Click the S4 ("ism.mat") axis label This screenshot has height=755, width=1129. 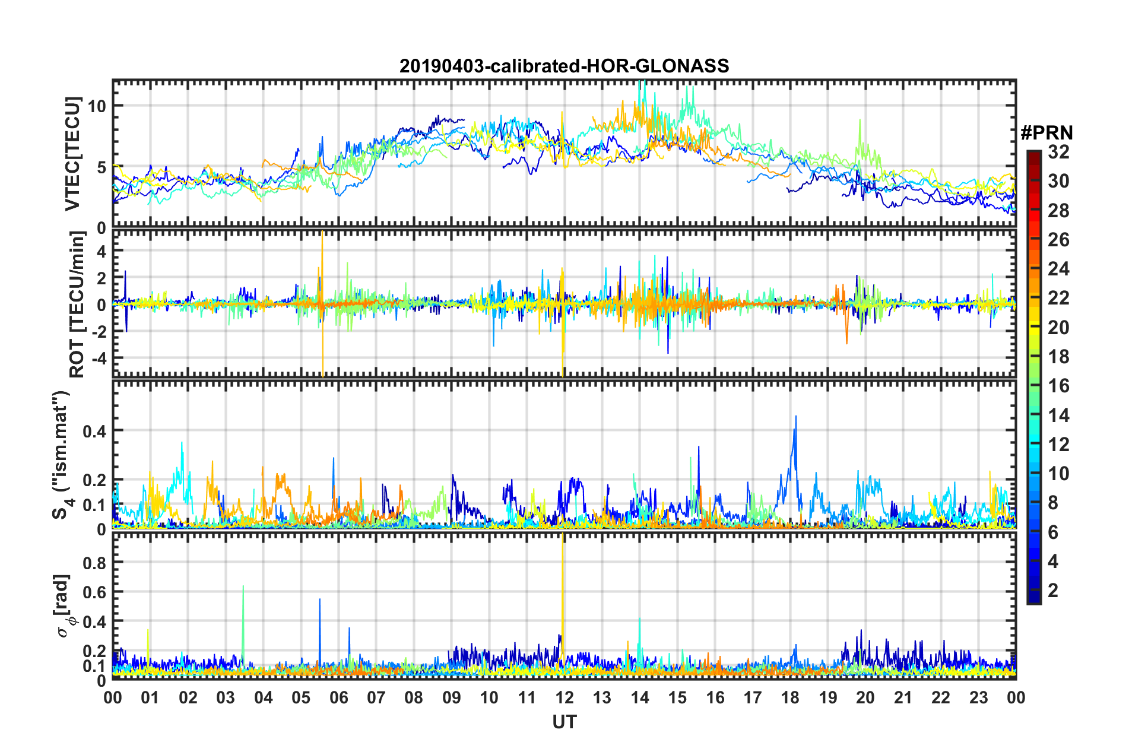61,455
